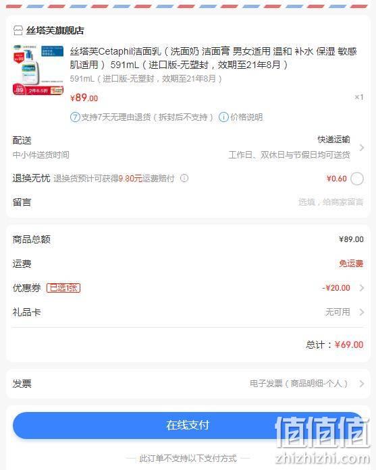Select the 电子发票（商品明细-个人） option

click(299, 384)
